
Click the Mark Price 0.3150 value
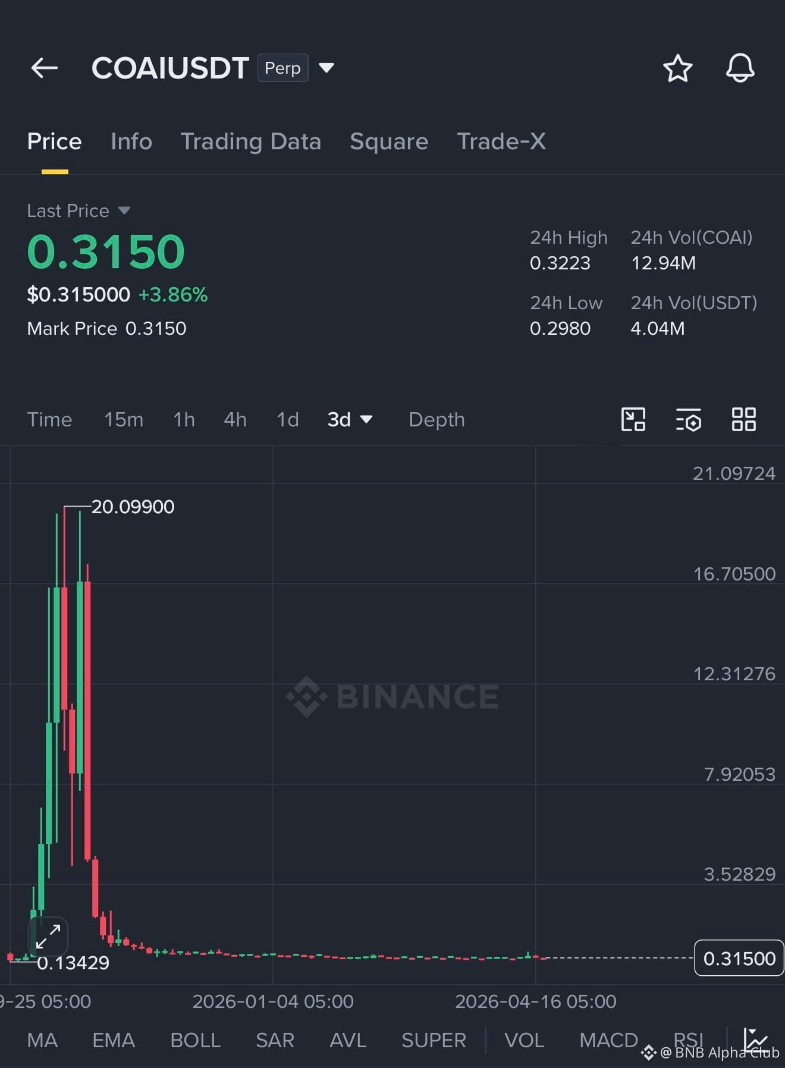(156, 328)
